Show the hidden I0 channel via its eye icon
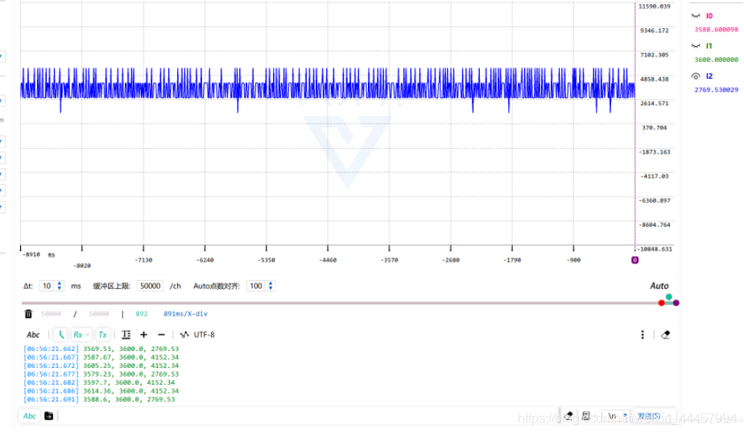 [696, 15]
